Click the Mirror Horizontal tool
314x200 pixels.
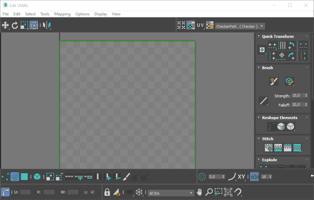pos(47,25)
